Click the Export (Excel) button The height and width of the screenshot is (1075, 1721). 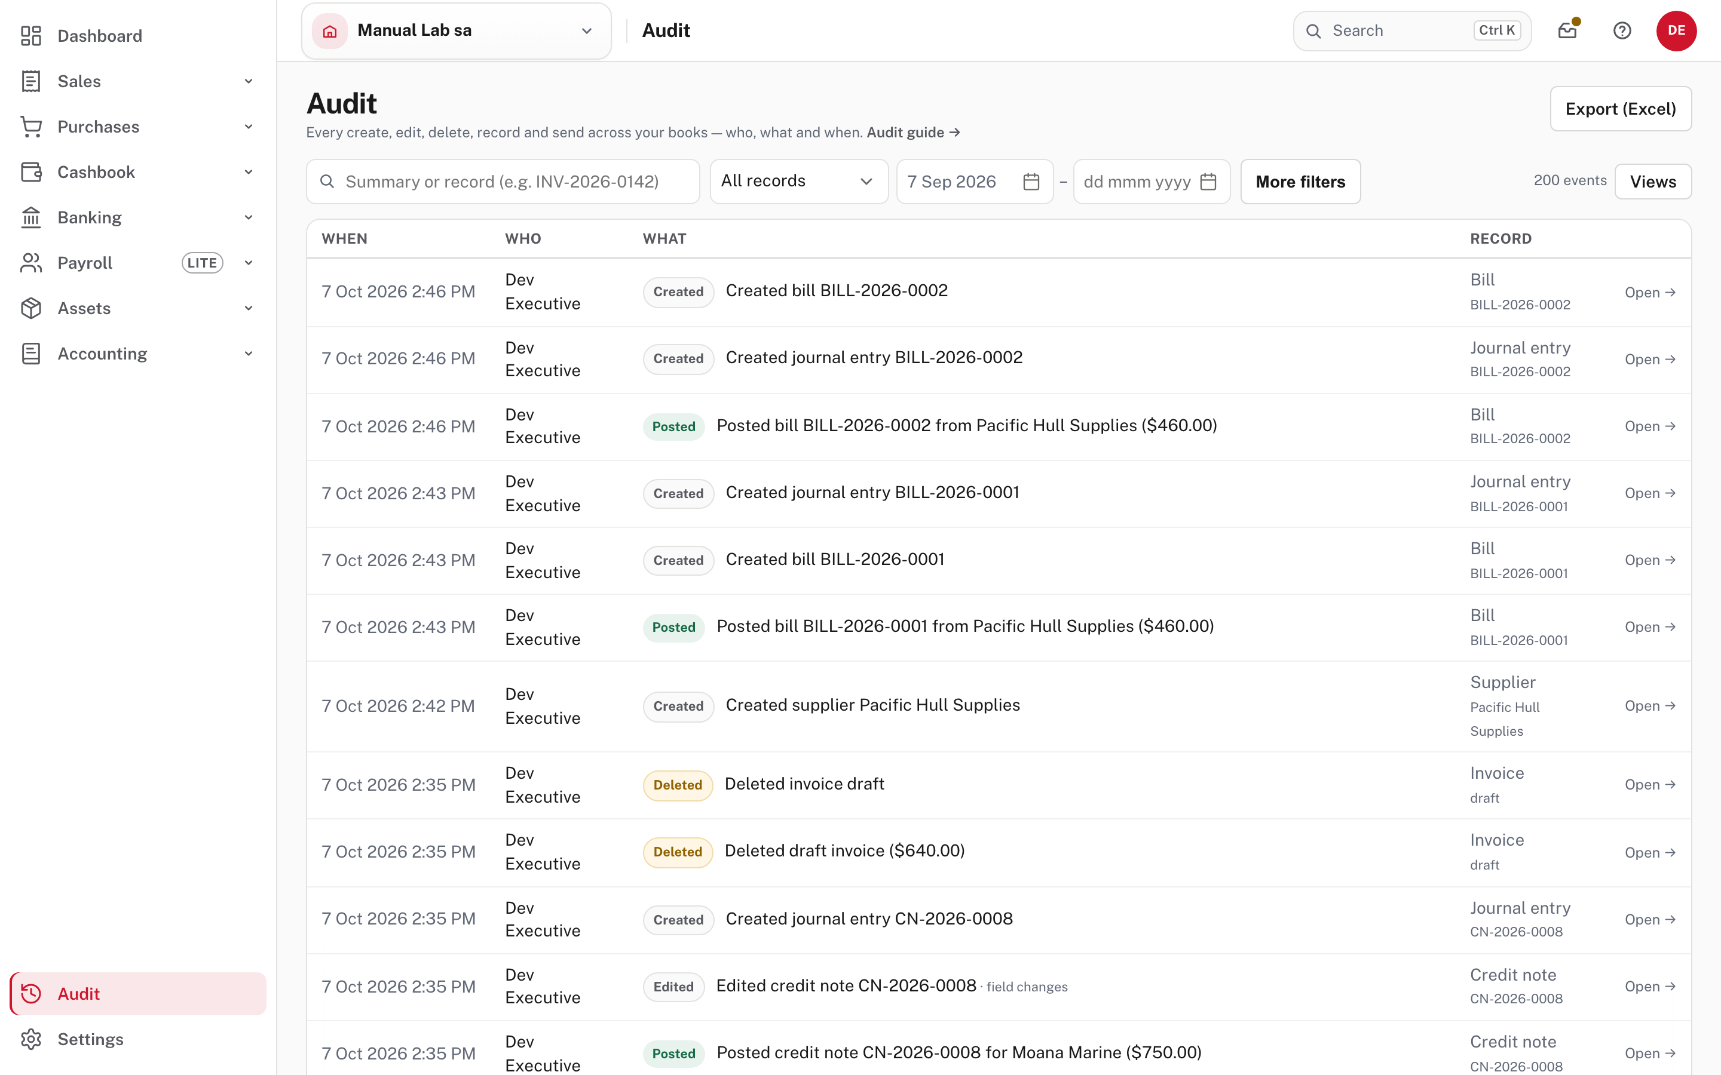(1621, 109)
